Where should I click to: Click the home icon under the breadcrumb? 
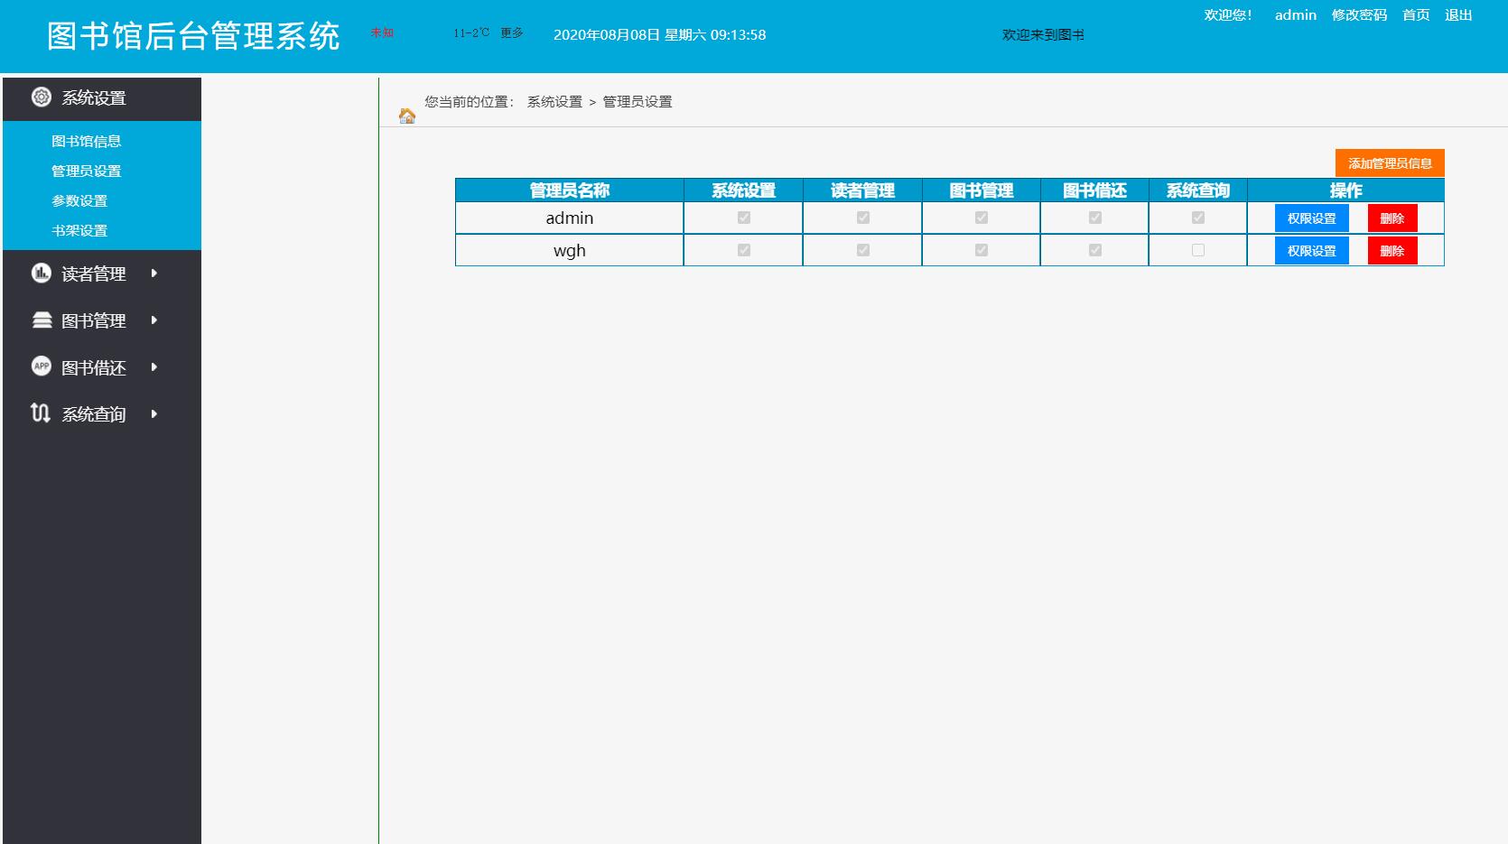click(406, 116)
